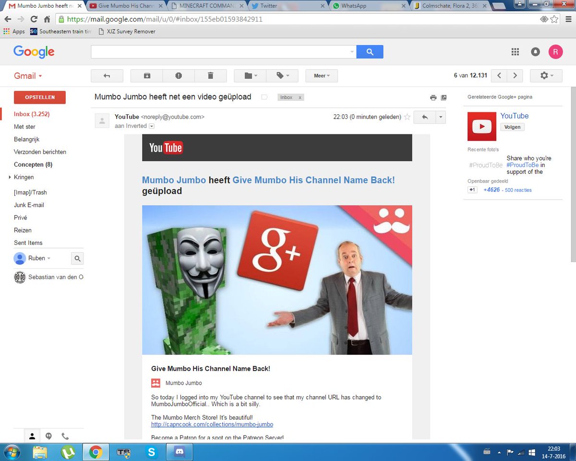The image size is (576, 461).
Task: Click the Volgen button for YouTube
Action: pos(512,127)
